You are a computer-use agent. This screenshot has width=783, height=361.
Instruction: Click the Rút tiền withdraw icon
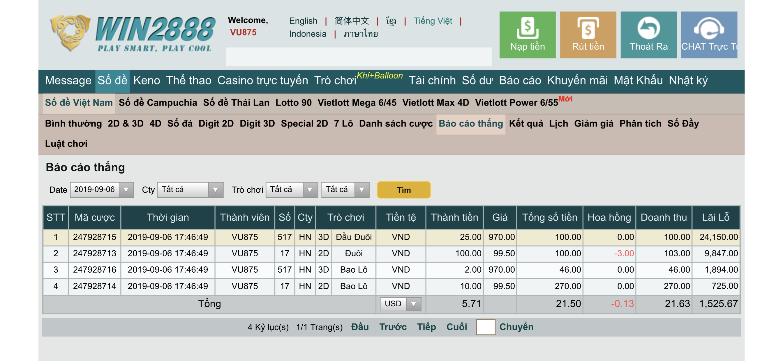[x=588, y=35]
